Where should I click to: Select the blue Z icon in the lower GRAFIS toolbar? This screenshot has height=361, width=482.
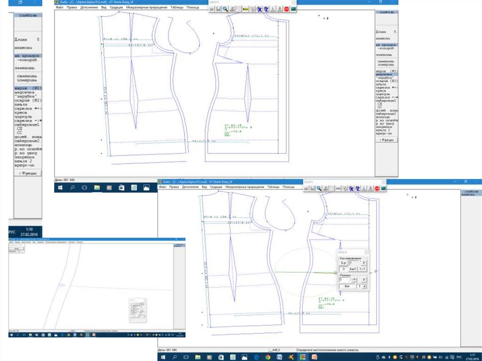(x=358, y=188)
